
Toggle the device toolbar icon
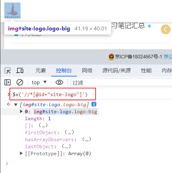(20, 71)
